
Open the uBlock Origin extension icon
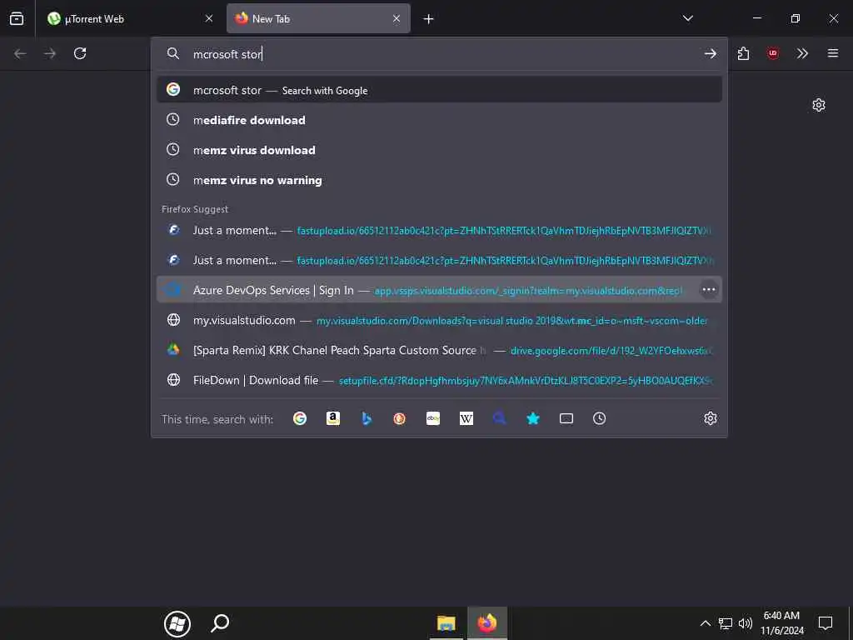[772, 53]
